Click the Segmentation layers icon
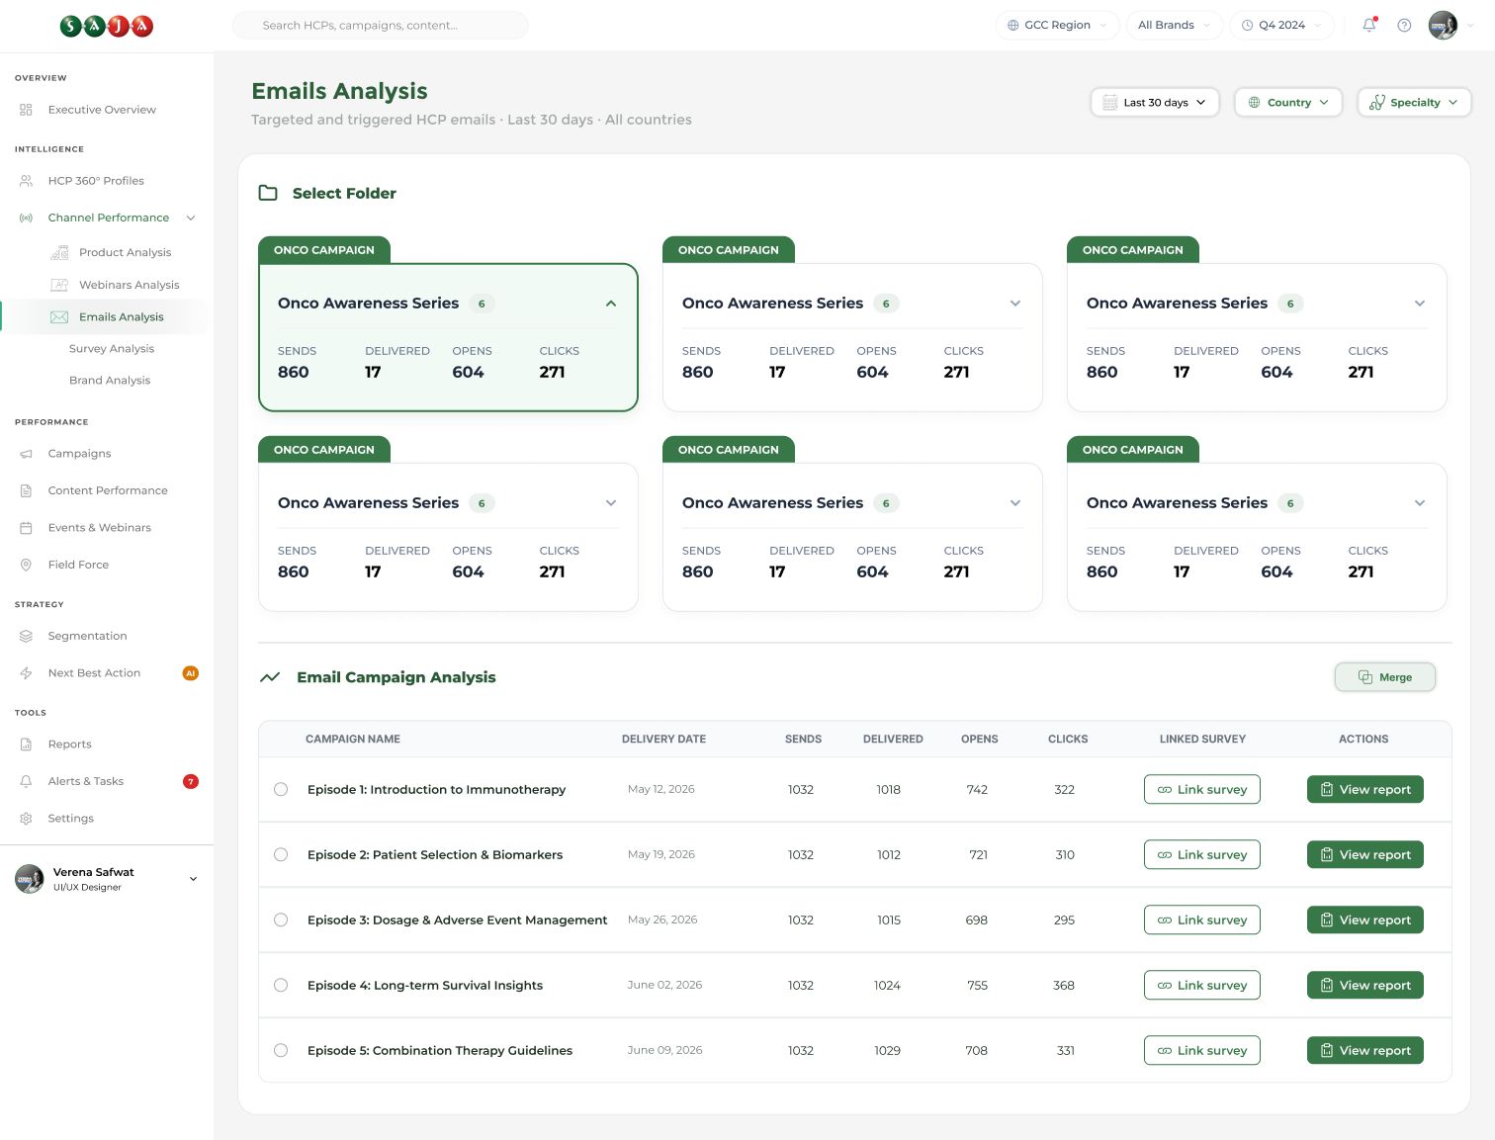 click(x=26, y=636)
